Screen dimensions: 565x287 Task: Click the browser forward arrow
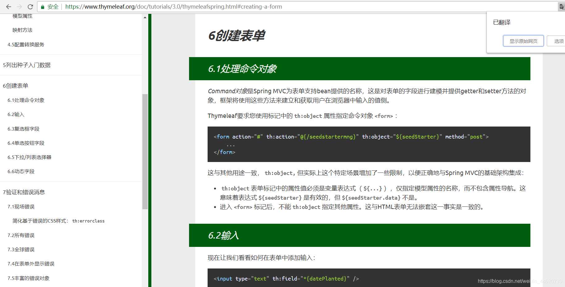point(19,6)
